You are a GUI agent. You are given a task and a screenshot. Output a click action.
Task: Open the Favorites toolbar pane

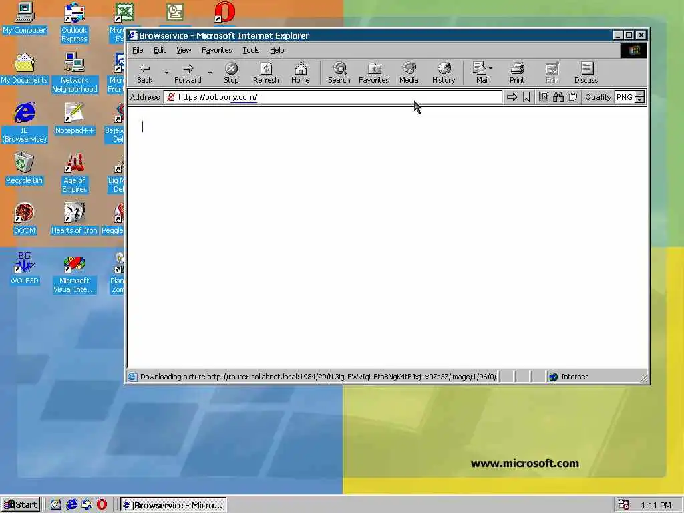(374, 73)
